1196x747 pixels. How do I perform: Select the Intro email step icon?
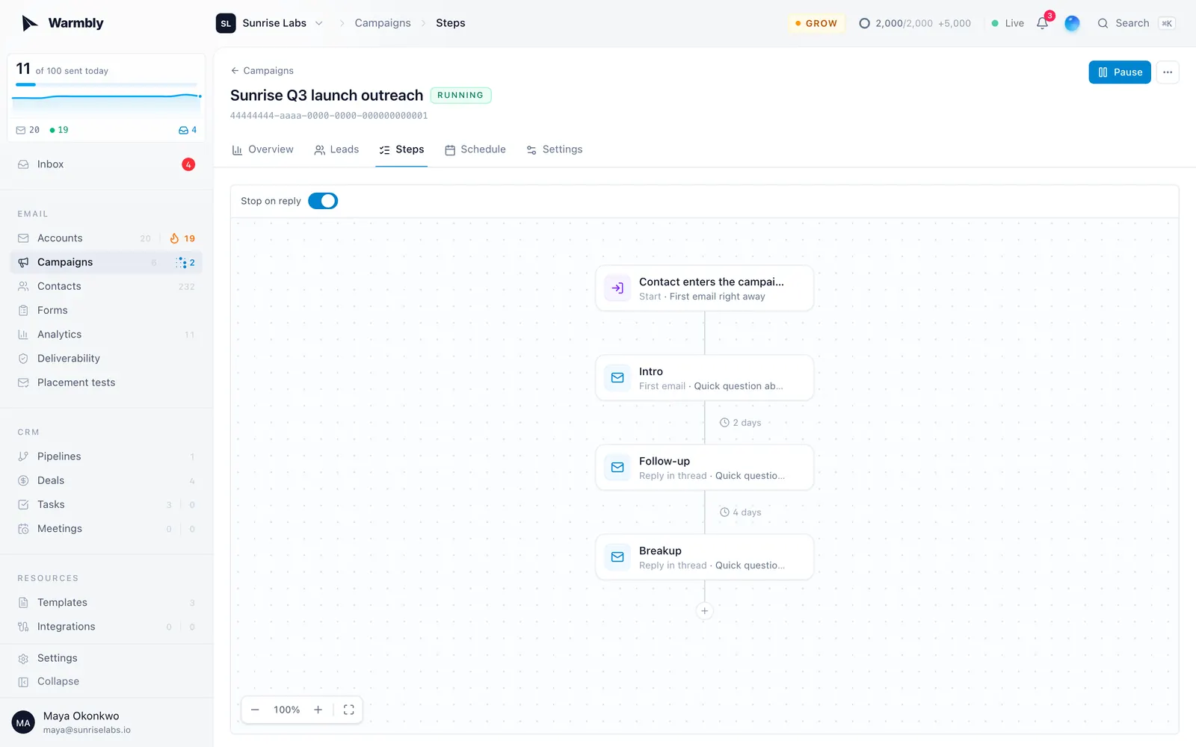[x=617, y=378]
